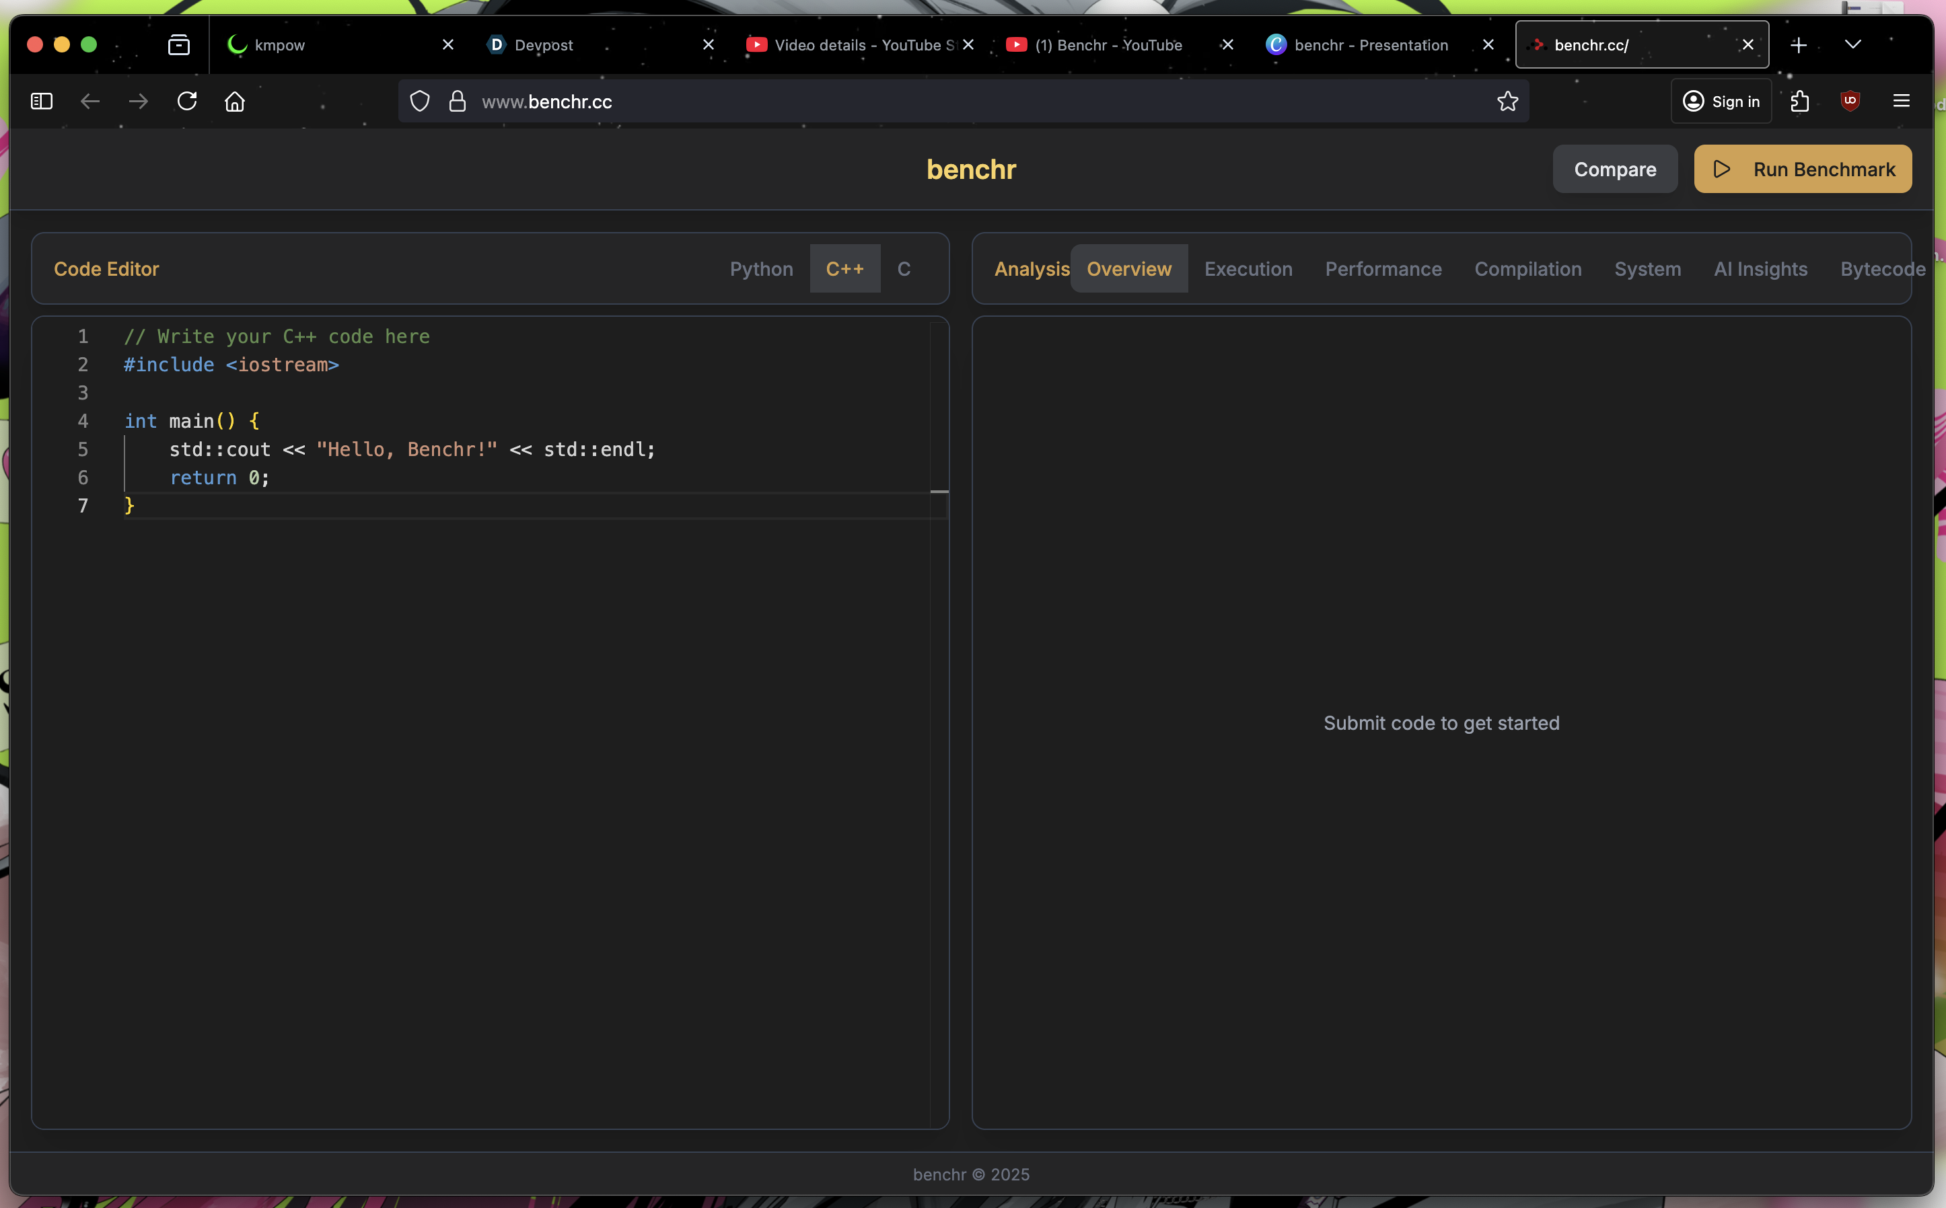Image resolution: width=1946 pixels, height=1208 pixels.
Task: Click the Compare button
Action: (x=1614, y=169)
